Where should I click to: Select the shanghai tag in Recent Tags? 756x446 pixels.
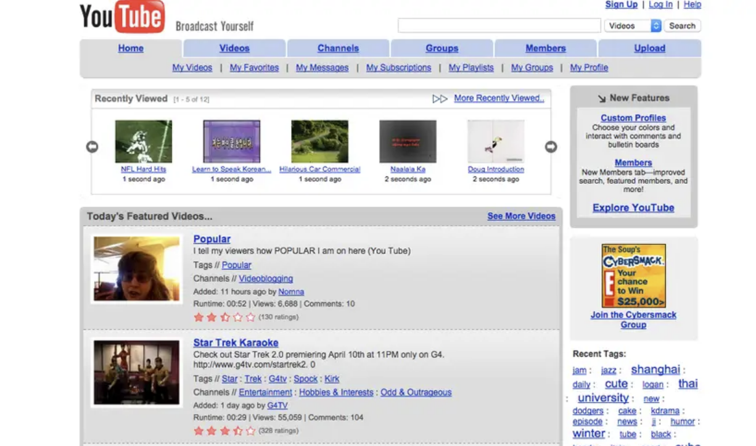pos(655,370)
